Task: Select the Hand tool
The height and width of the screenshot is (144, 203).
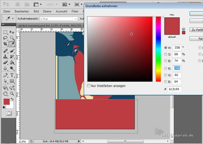Action: pyautogui.click(x=5, y=93)
